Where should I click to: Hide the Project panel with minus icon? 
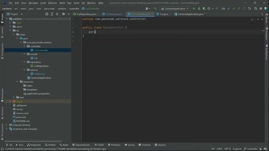coord(69,14)
